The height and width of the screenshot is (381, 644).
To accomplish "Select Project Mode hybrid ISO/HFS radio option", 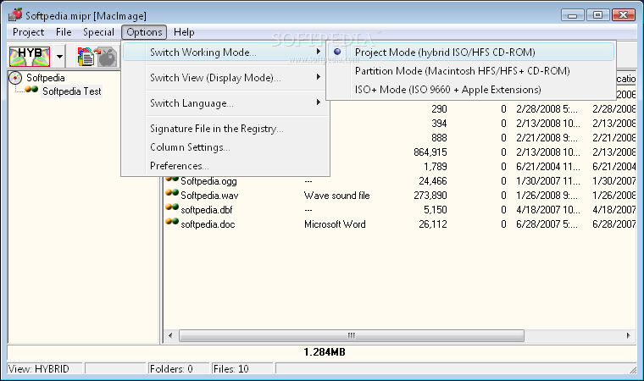I will (x=470, y=52).
